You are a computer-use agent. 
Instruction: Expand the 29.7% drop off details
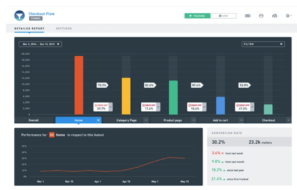(x=111, y=107)
